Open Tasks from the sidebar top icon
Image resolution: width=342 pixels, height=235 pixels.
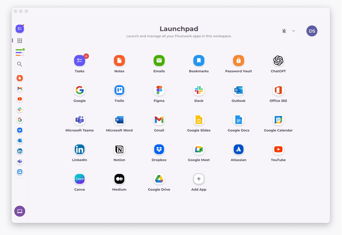[20, 29]
